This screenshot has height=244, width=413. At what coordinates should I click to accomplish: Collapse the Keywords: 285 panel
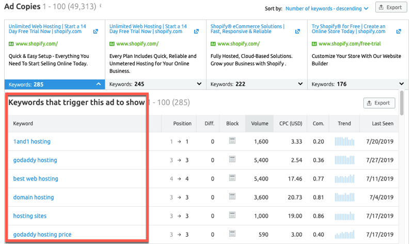click(x=99, y=84)
